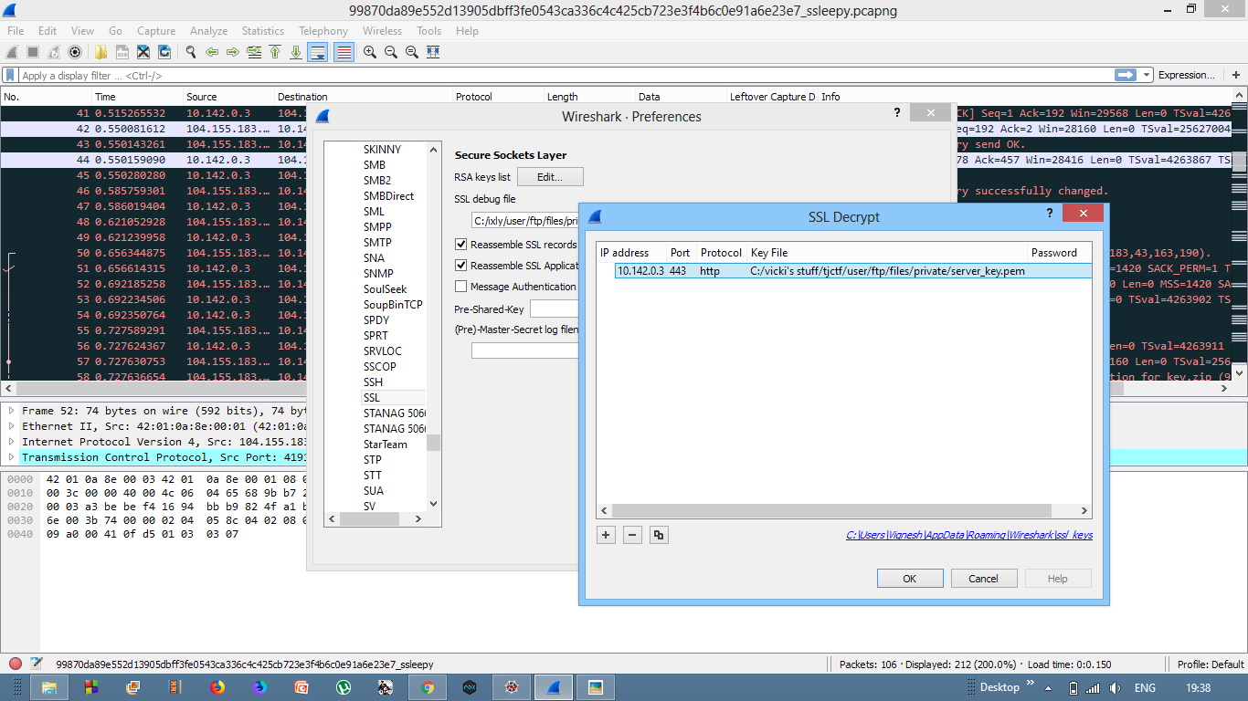Reset text to normal size
The width and height of the screenshot is (1248, 701).
(411, 52)
